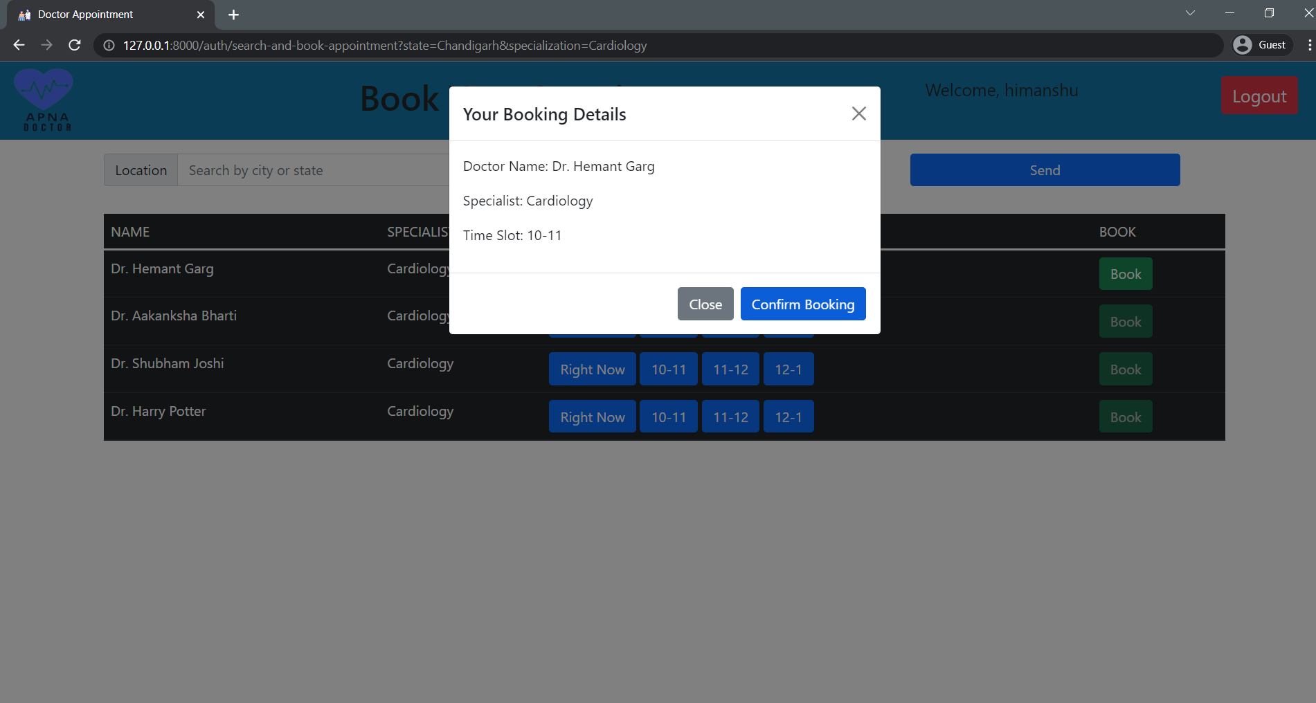Go back with the browser back arrow
The image size is (1316, 703).
19,45
